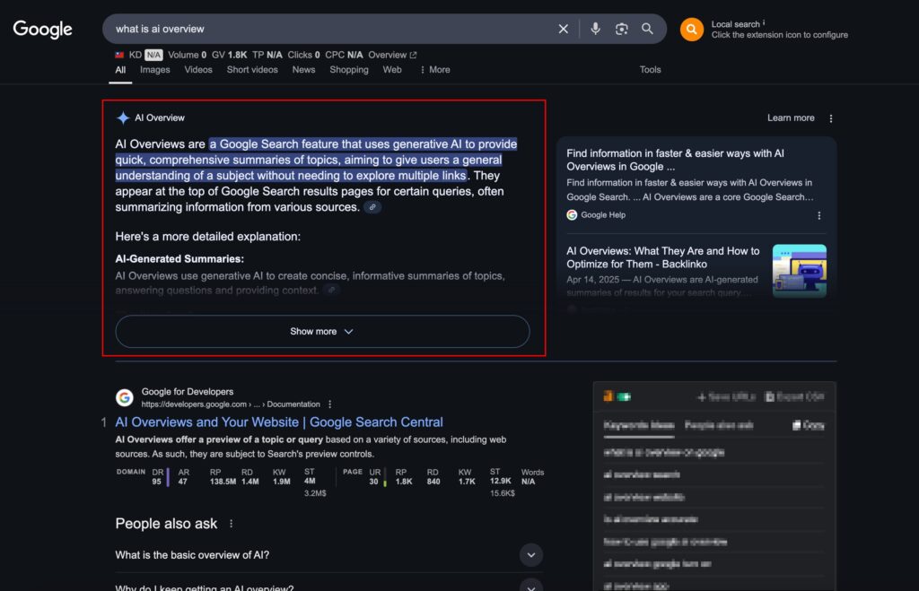This screenshot has width=919, height=591.
Task: Click 'Local search' label text
Action: (x=736, y=24)
